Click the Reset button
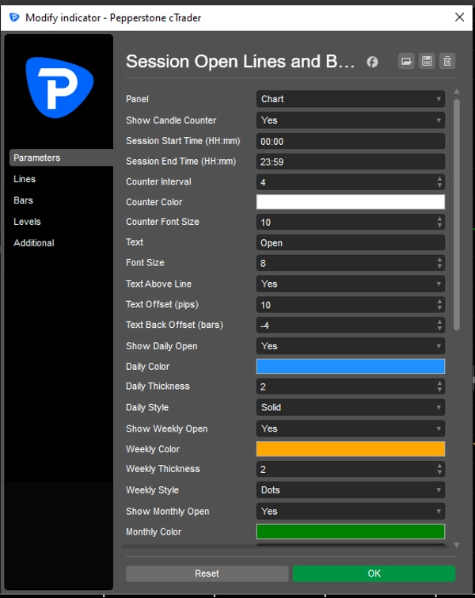The image size is (475, 598). click(x=207, y=573)
